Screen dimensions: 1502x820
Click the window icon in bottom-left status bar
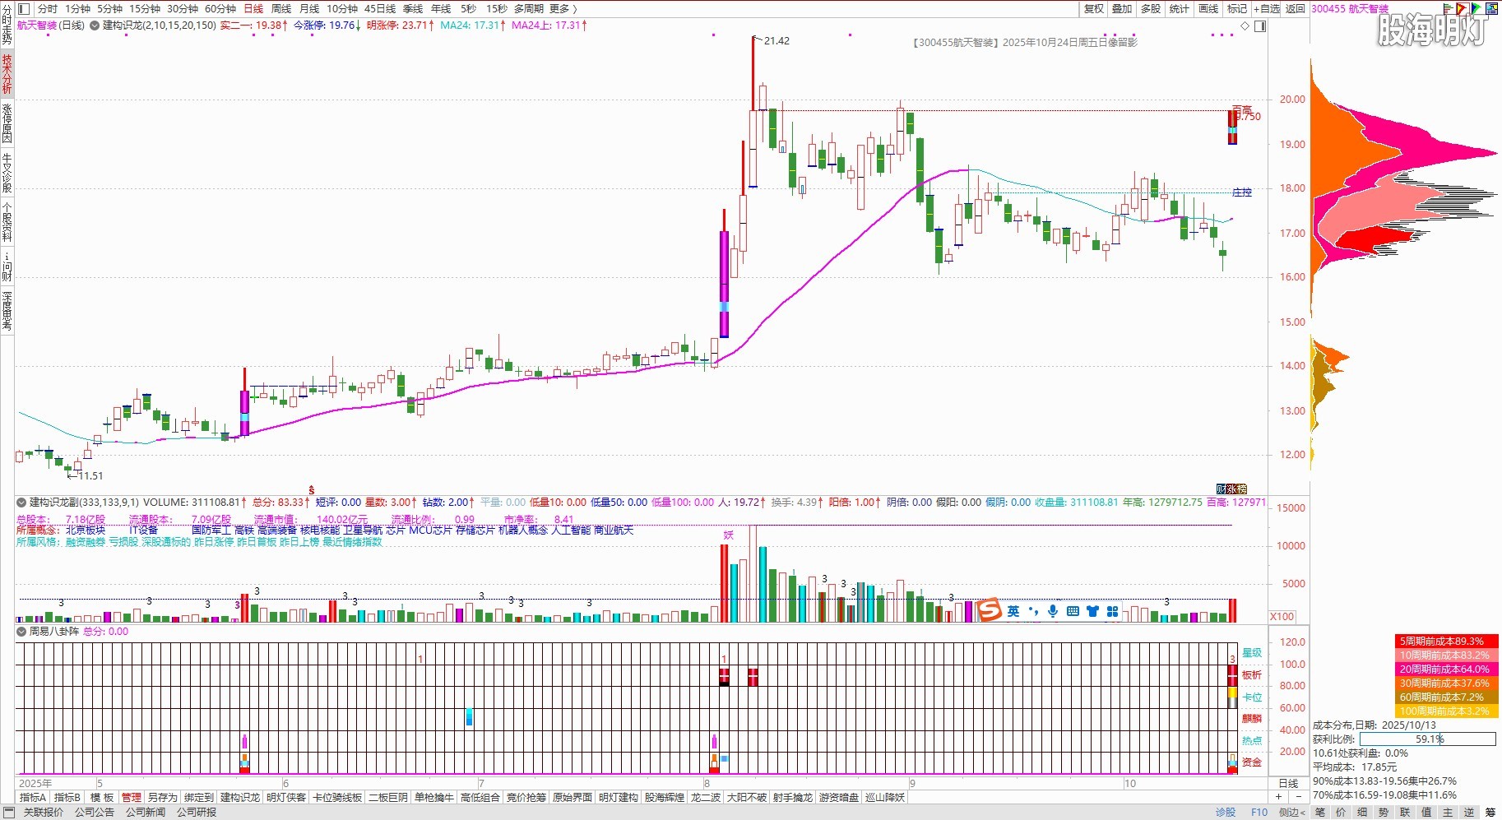point(8,812)
